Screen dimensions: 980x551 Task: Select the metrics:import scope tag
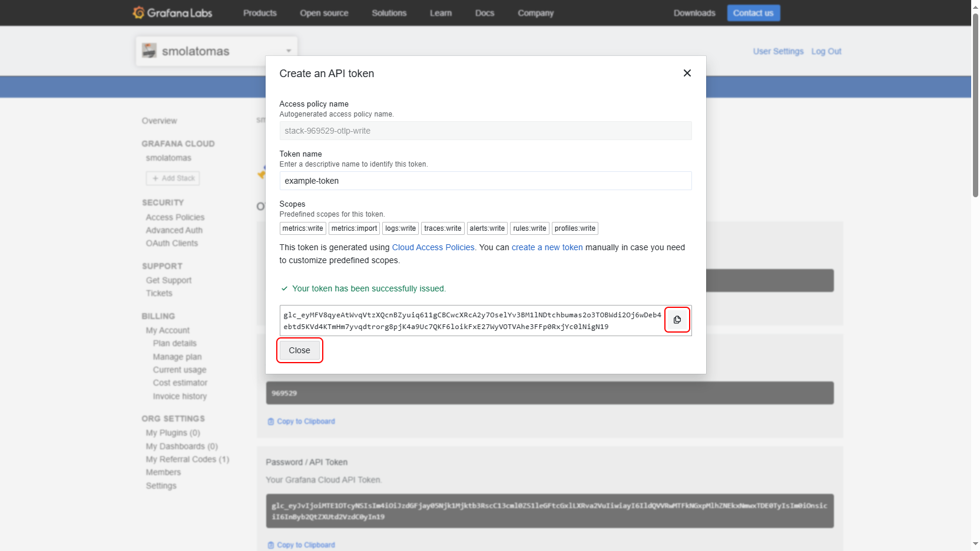pos(354,228)
